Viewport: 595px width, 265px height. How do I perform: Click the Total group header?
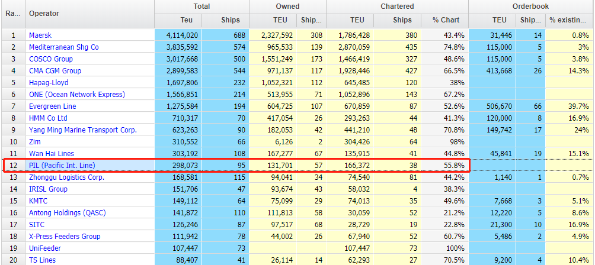[201, 7]
